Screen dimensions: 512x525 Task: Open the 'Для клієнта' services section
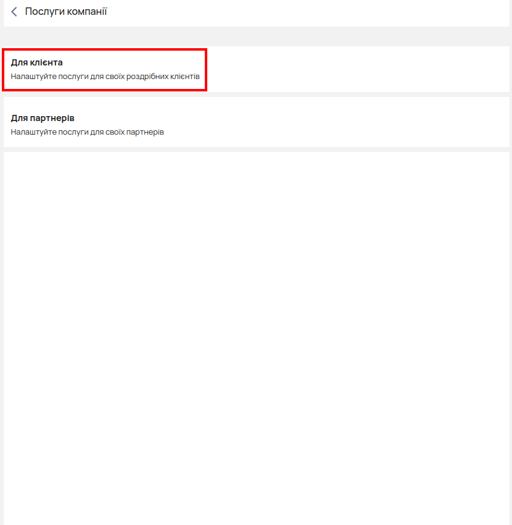[x=256, y=69]
